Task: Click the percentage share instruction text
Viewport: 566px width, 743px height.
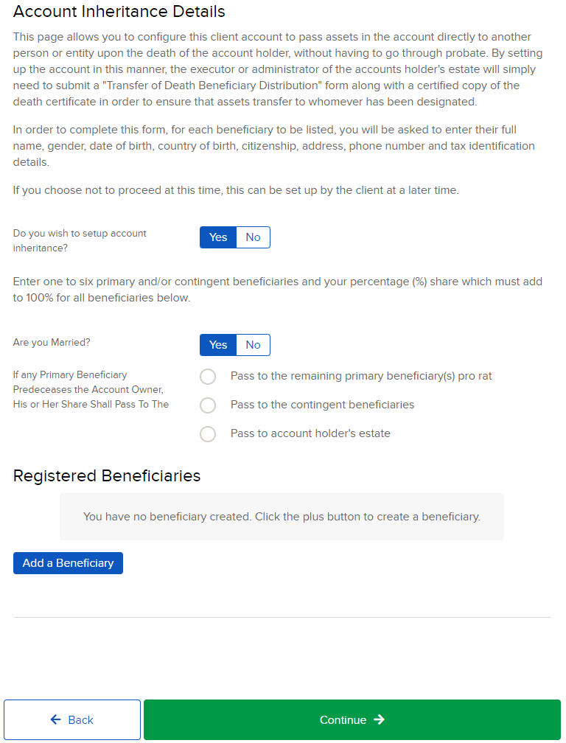Action: pyautogui.click(x=278, y=290)
